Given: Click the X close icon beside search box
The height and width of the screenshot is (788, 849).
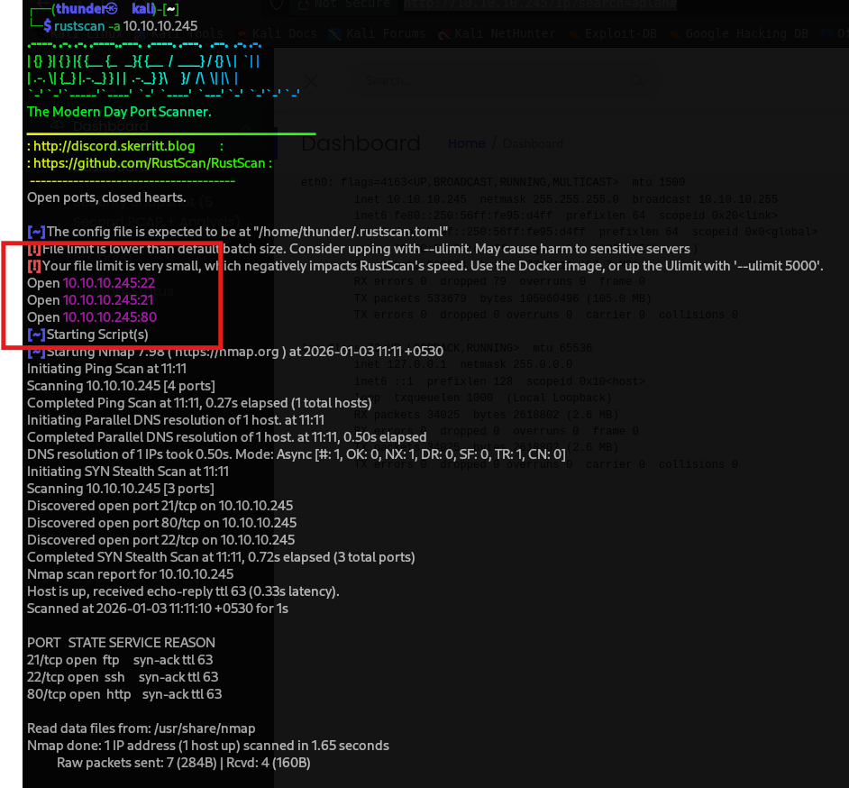Looking at the screenshot, I should click(311, 82).
